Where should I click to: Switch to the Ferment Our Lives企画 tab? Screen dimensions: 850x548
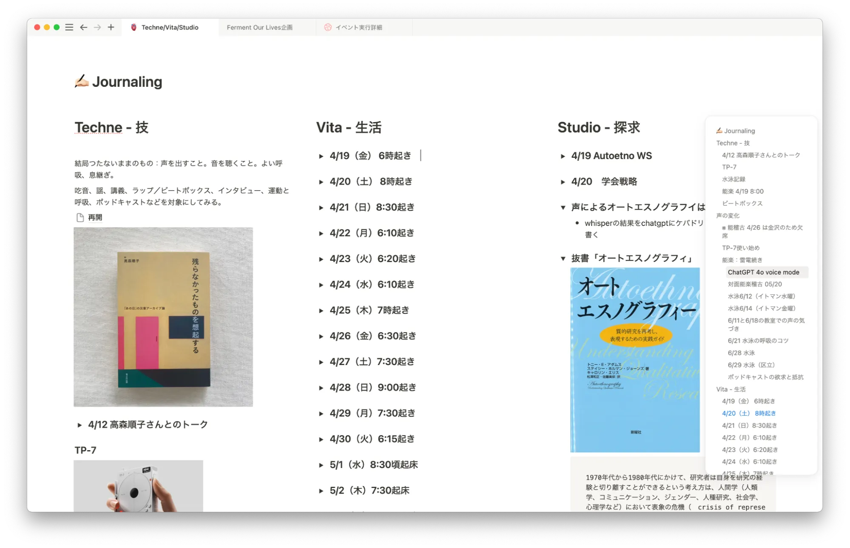(260, 27)
